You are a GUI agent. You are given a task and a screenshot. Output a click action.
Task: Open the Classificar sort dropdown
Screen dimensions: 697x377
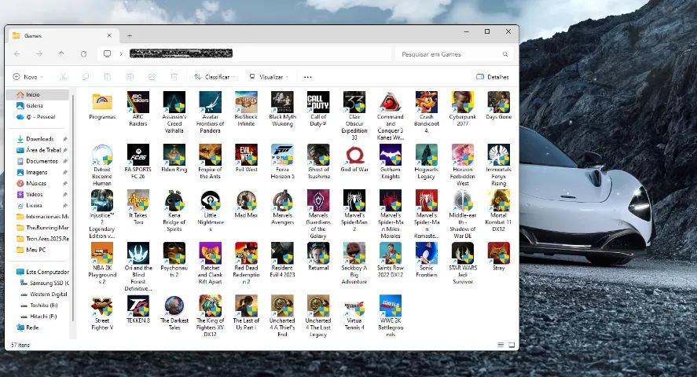point(215,77)
